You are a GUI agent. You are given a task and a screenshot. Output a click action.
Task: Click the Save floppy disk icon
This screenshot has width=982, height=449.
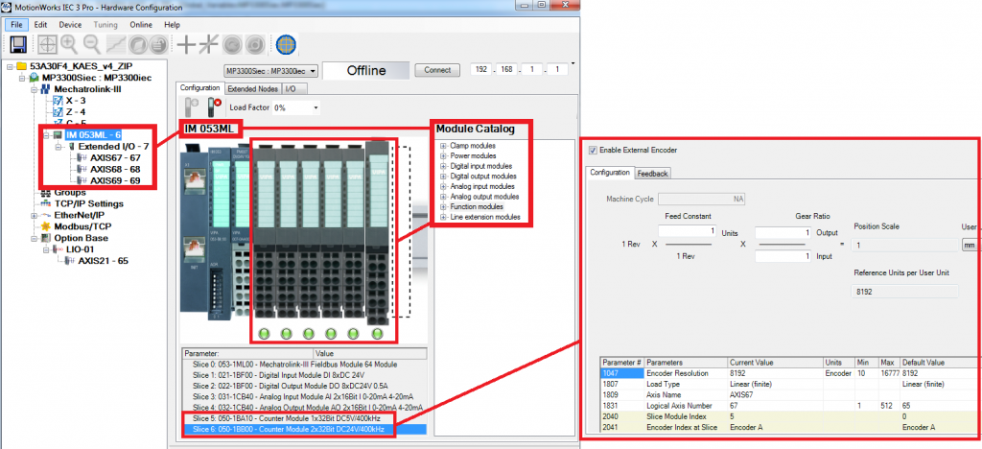[x=17, y=45]
